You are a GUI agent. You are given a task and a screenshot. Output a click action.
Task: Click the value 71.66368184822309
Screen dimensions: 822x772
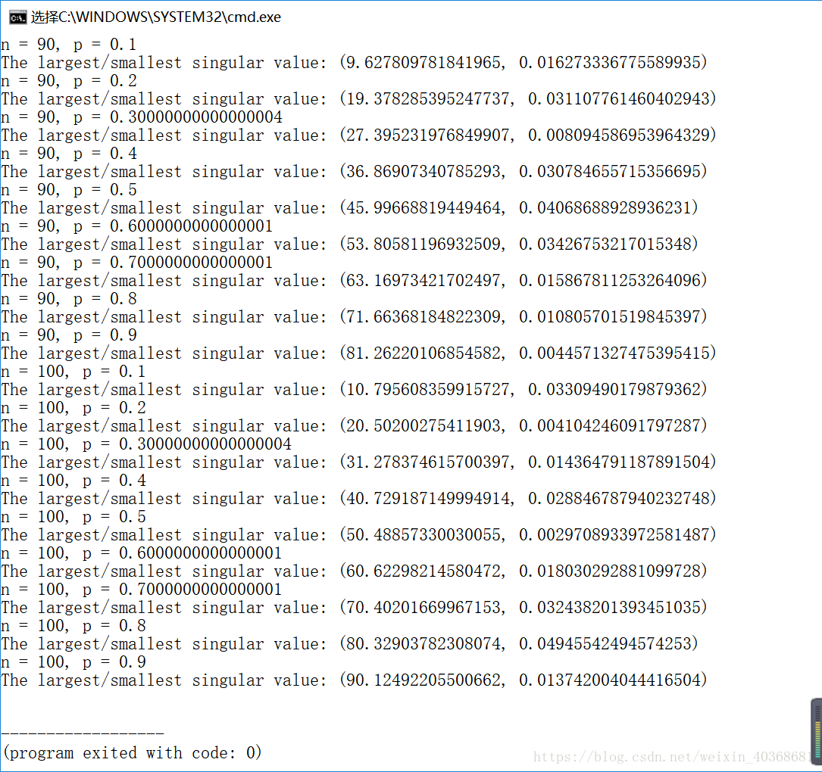(x=424, y=317)
